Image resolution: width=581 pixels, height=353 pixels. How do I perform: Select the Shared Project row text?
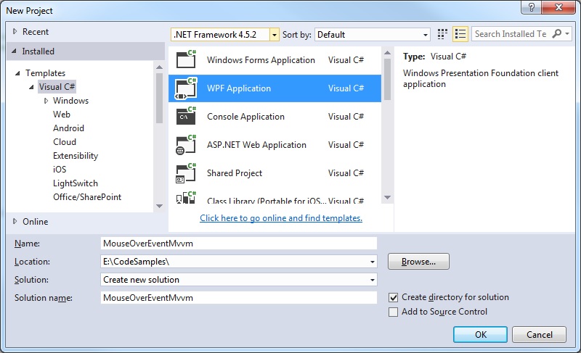(x=234, y=173)
